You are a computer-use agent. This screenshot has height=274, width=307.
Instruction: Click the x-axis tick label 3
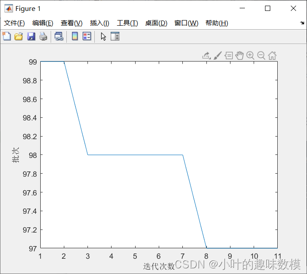click(x=87, y=256)
